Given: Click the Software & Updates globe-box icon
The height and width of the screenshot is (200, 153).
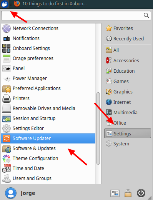Looking at the screenshot, I should pyautogui.click(x=7, y=149).
